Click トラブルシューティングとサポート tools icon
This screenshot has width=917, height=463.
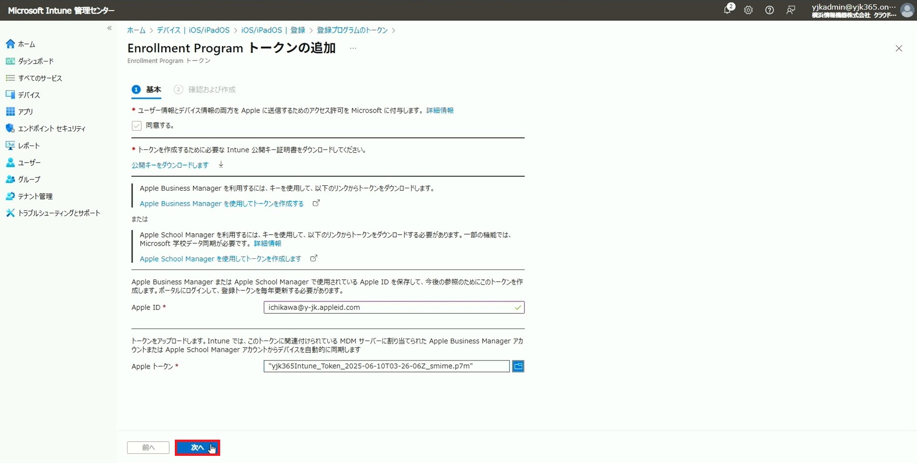[11, 213]
